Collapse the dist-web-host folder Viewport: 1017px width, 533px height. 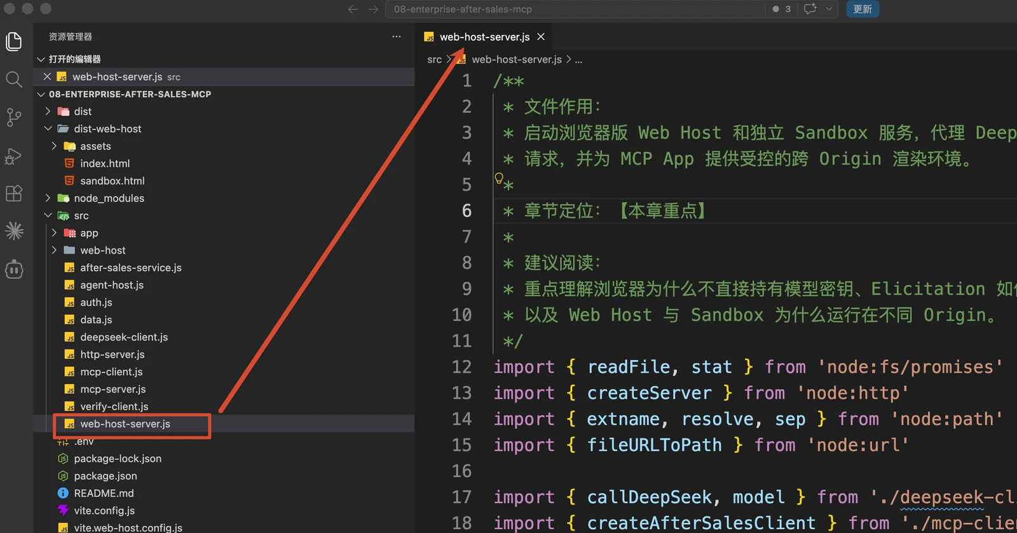48,128
